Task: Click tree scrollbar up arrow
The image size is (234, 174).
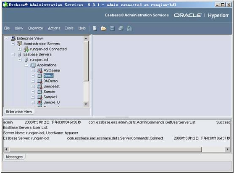Action: tap(86, 39)
